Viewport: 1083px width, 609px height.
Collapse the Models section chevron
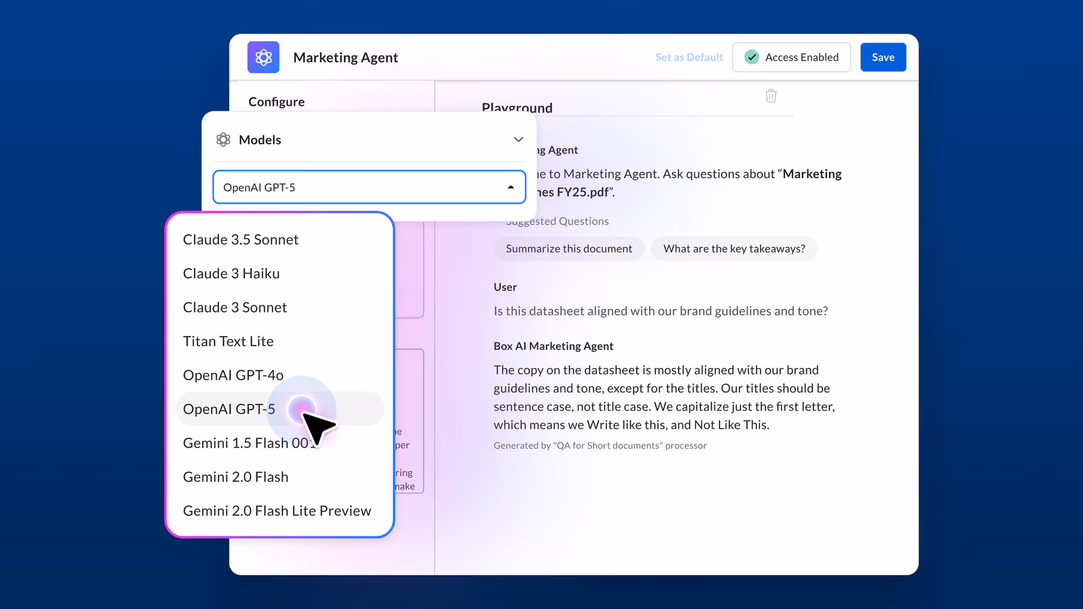518,139
